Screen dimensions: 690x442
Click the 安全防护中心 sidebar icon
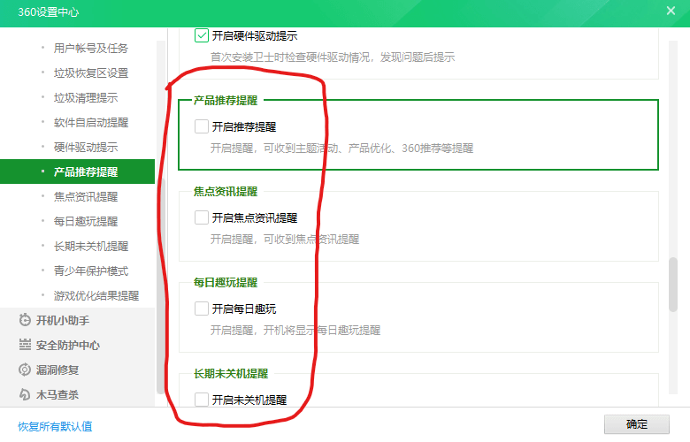25,345
